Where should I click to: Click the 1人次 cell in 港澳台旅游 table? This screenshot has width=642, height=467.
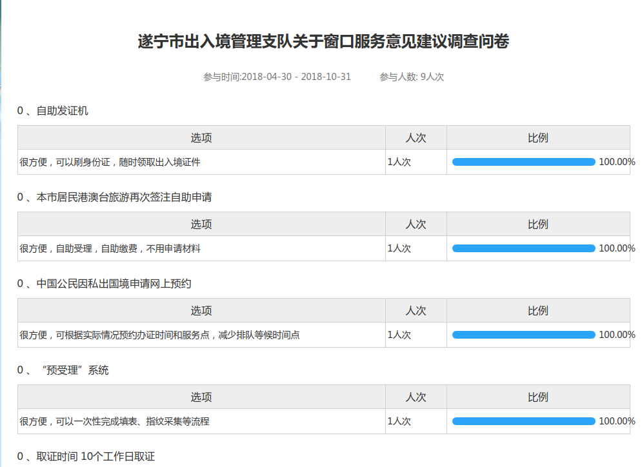399,248
